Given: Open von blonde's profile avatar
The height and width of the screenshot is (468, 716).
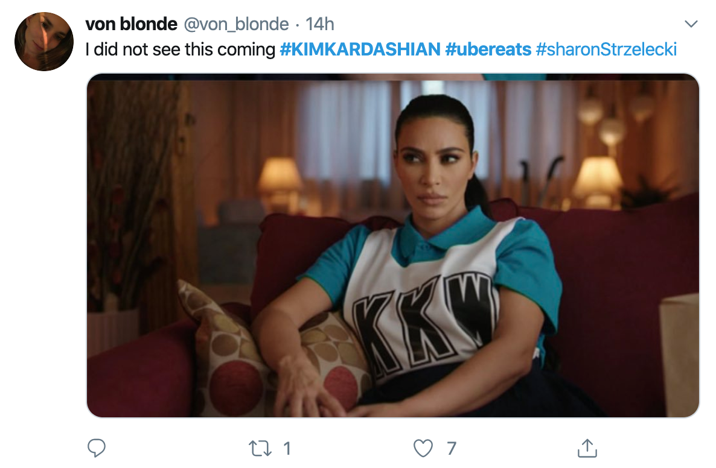Looking at the screenshot, I should 44,42.
